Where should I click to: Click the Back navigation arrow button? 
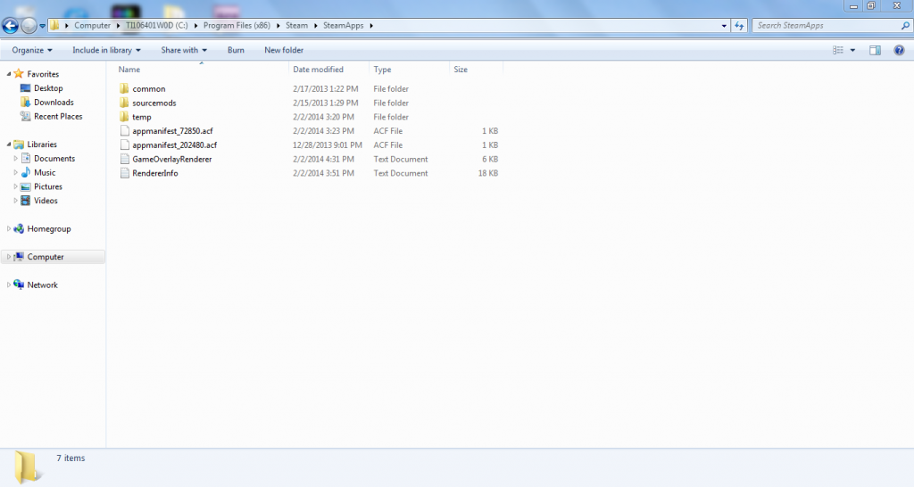tap(11, 25)
